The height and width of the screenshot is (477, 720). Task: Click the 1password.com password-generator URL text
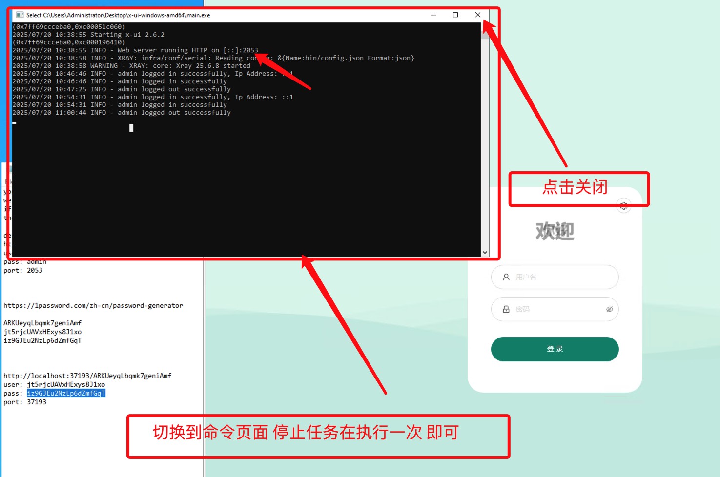click(x=93, y=306)
